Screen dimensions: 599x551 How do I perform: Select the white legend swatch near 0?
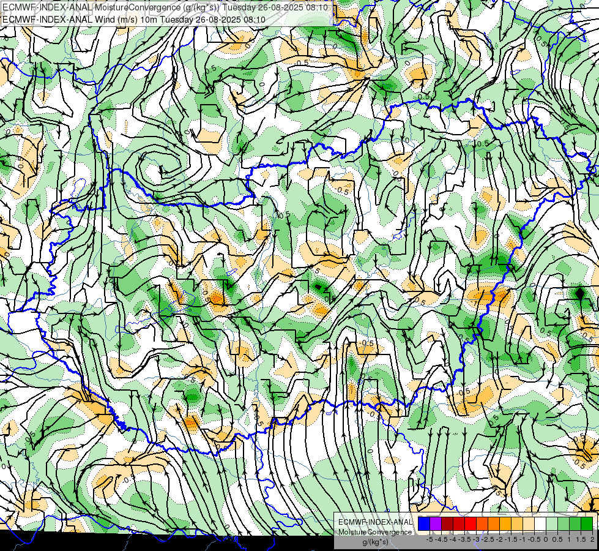(x=540, y=524)
